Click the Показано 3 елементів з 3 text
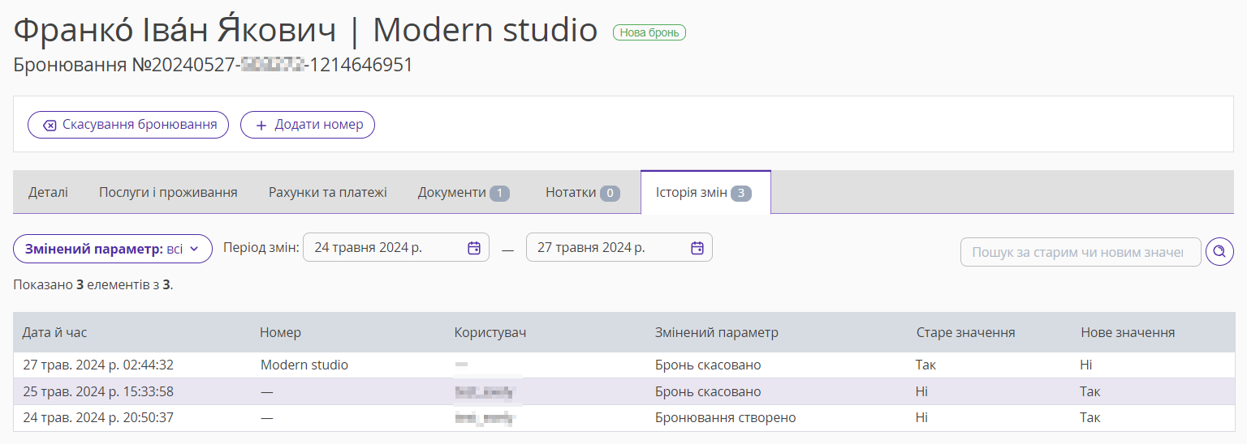The height and width of the screenshot is (444, 1247). click(x=93, y=285)
